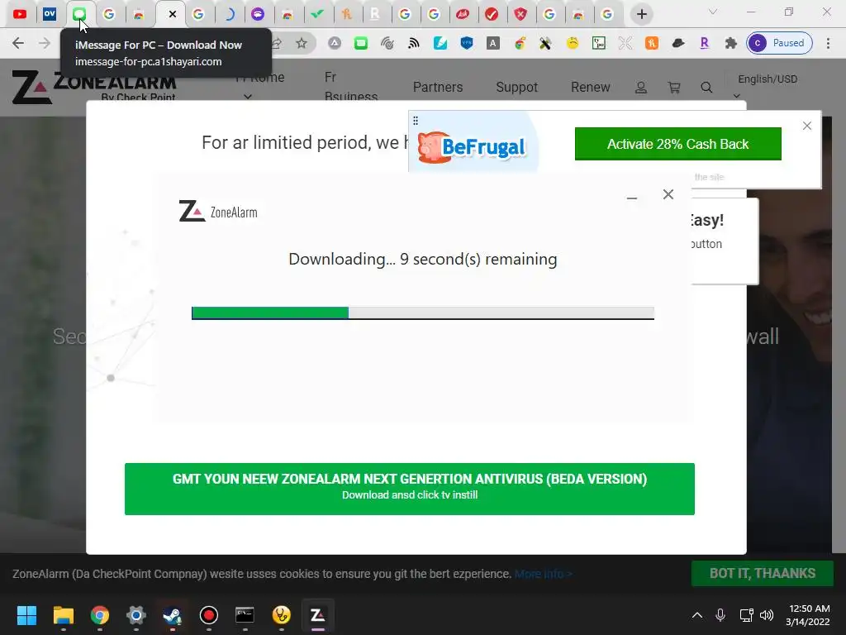Viewport: 846px width, 635px height.
Task: Switch to the green checkmark tab
Action: click(317, 15)
